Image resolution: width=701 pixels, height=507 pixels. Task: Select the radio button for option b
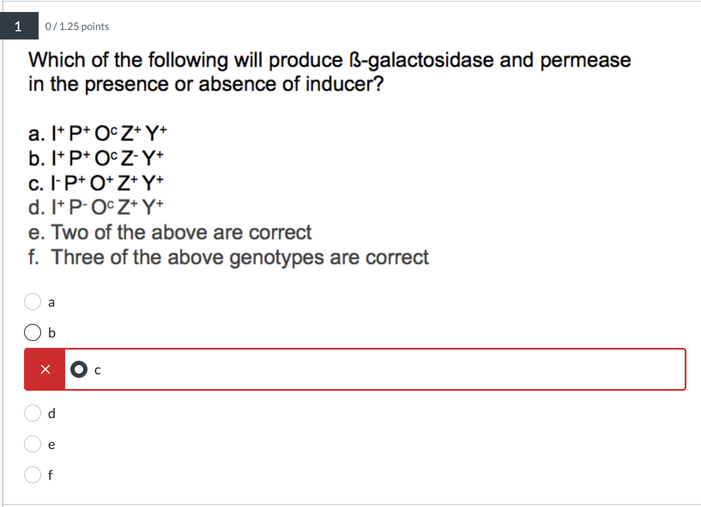click(32, 332)
